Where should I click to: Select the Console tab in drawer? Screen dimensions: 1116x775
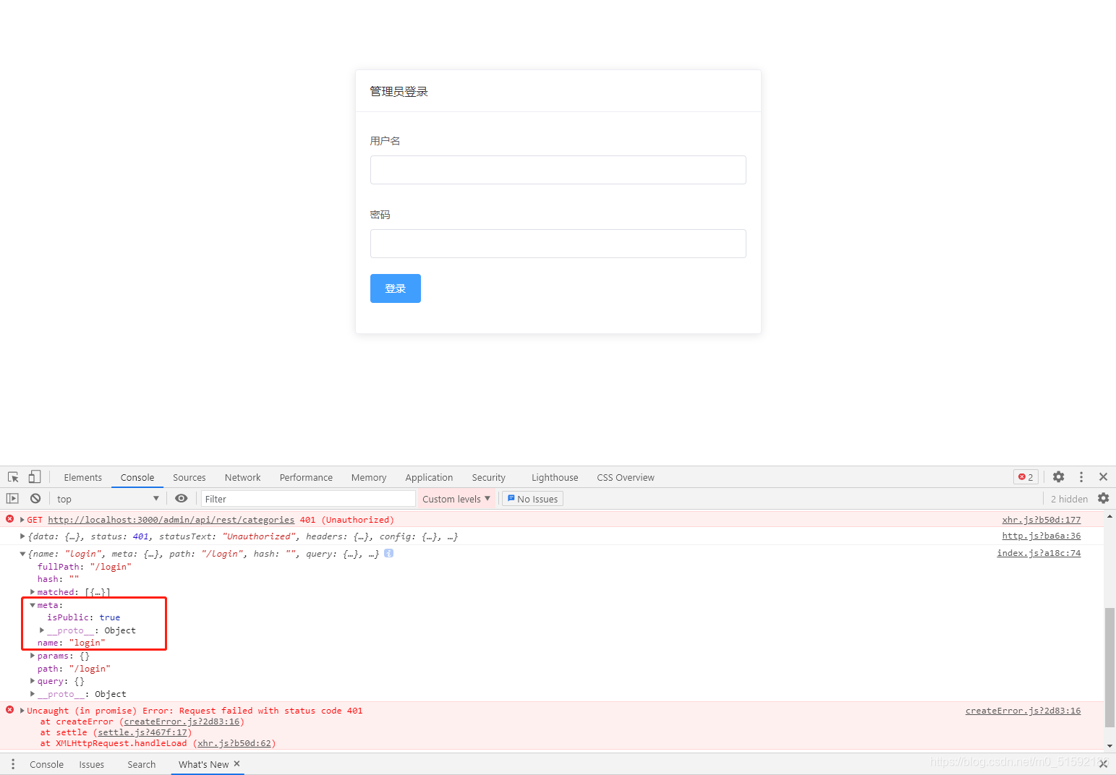click(47, 764)
